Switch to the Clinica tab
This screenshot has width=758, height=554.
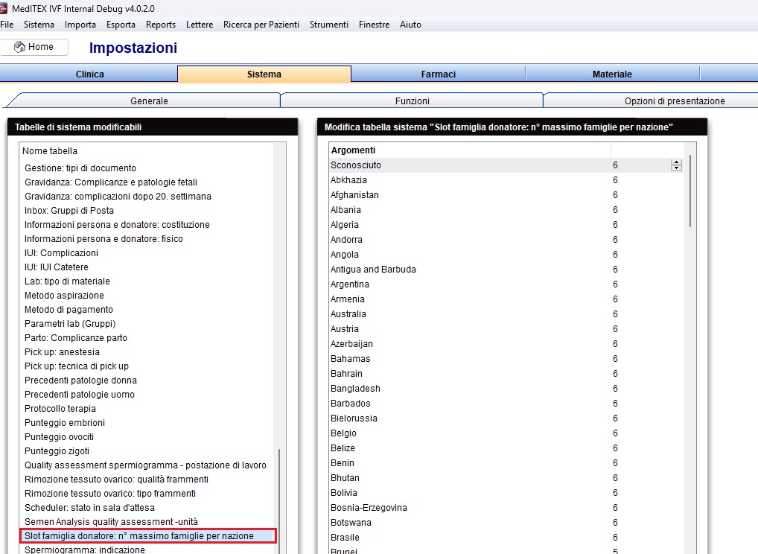[x=89, y=74]
